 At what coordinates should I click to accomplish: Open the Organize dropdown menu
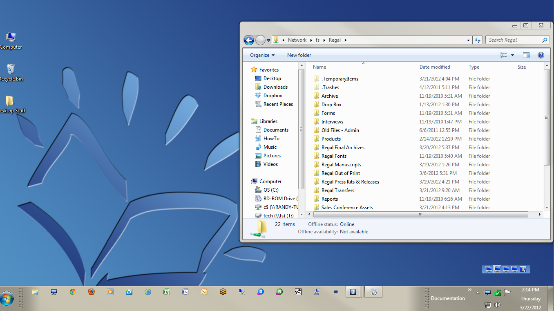pyautogui.click(x=262, y=55)
